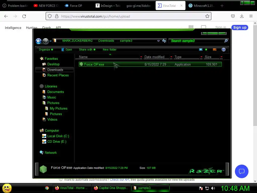Create a New folder
Image resolution: width=257 pixels, height=193 pixels.
109,50
